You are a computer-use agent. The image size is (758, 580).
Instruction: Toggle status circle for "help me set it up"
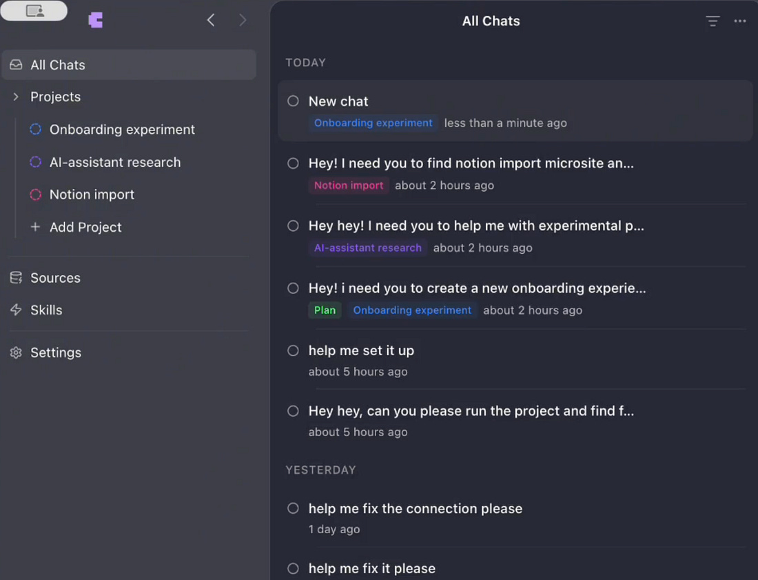tap(293, 350)
